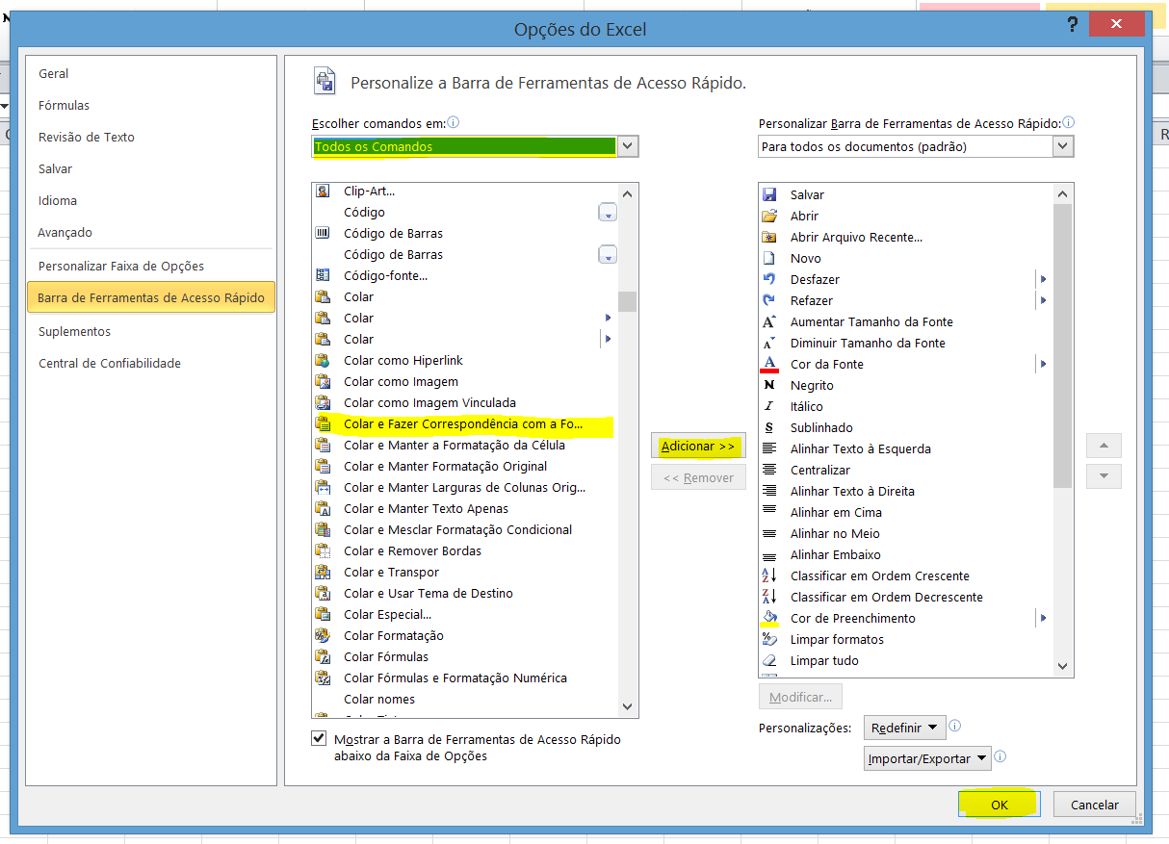
Task: Click the move-down arrow button beside the toolbar list
Action: pos(1104,475)
